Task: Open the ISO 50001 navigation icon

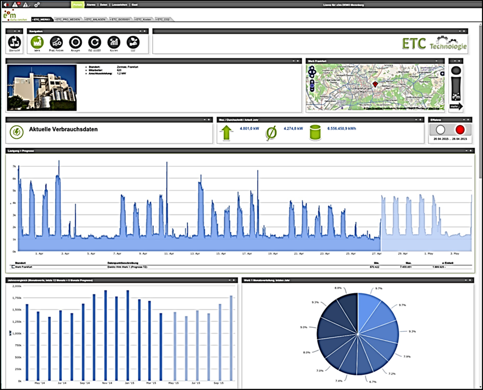Action: [95, 43]
